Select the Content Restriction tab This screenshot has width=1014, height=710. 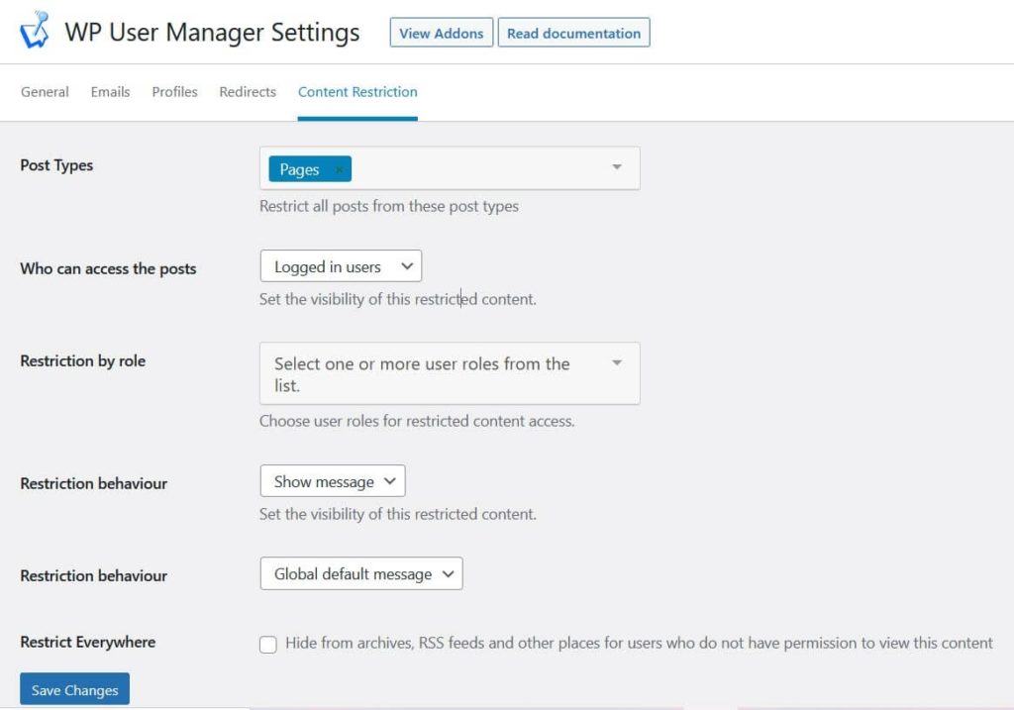357,92
